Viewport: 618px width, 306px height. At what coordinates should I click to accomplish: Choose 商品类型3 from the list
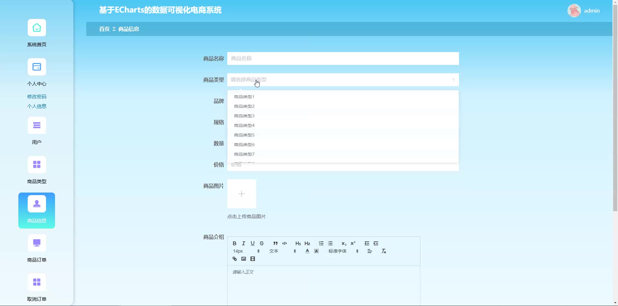click(x=343, y=116)
